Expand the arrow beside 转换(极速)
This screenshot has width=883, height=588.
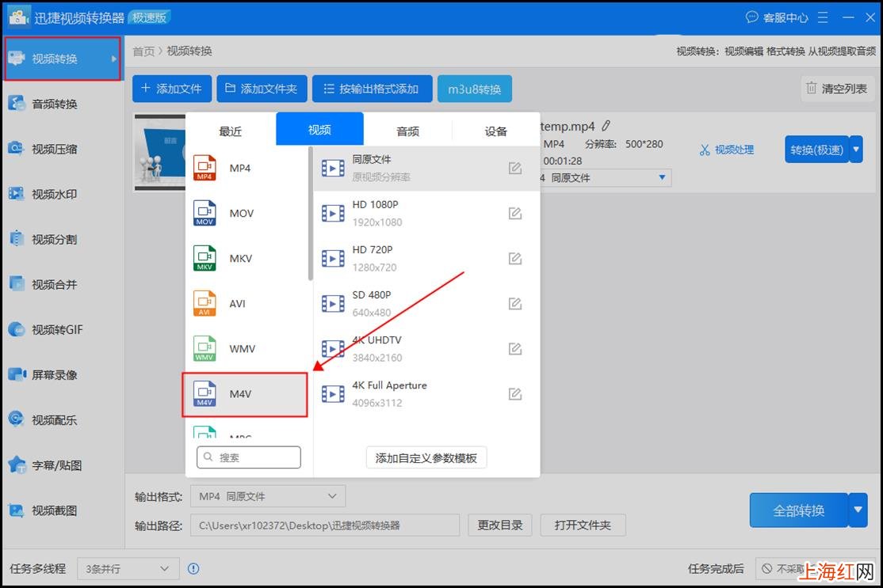click(857, 150)
